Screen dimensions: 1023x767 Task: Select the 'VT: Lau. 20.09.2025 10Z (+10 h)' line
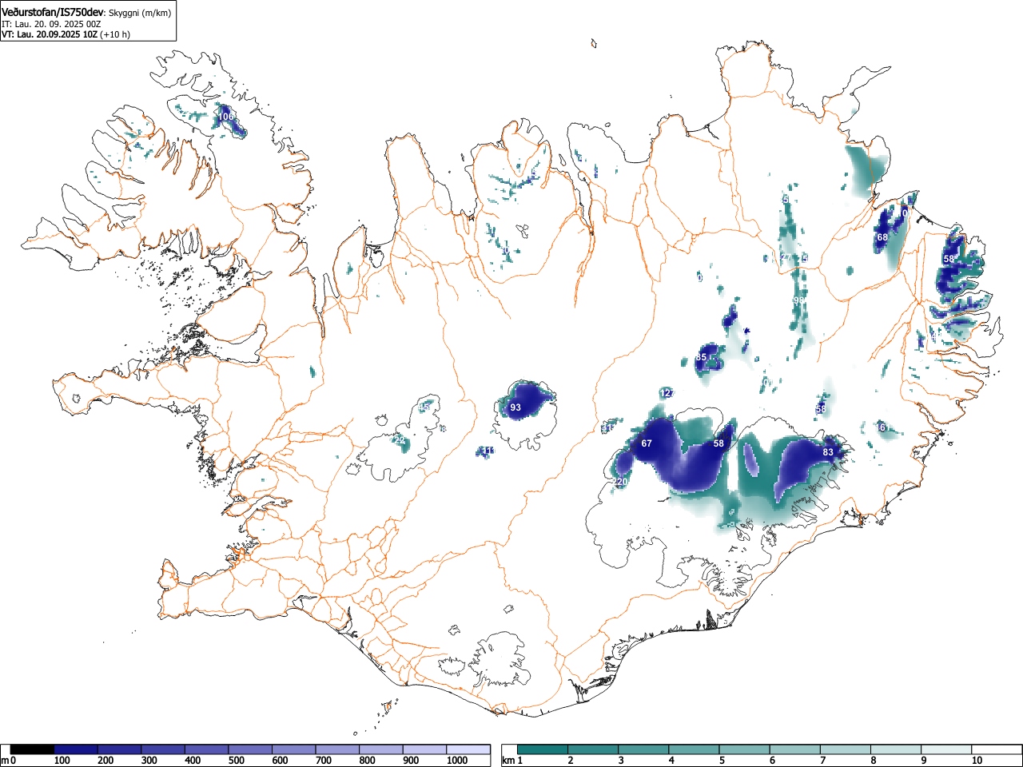click(x=66, y=34)
